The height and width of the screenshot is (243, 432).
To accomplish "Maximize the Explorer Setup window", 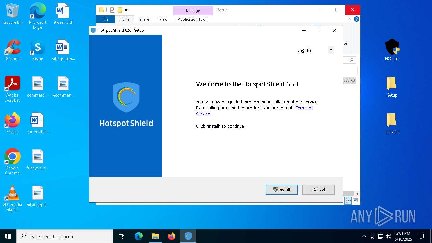I will (337, 10).
